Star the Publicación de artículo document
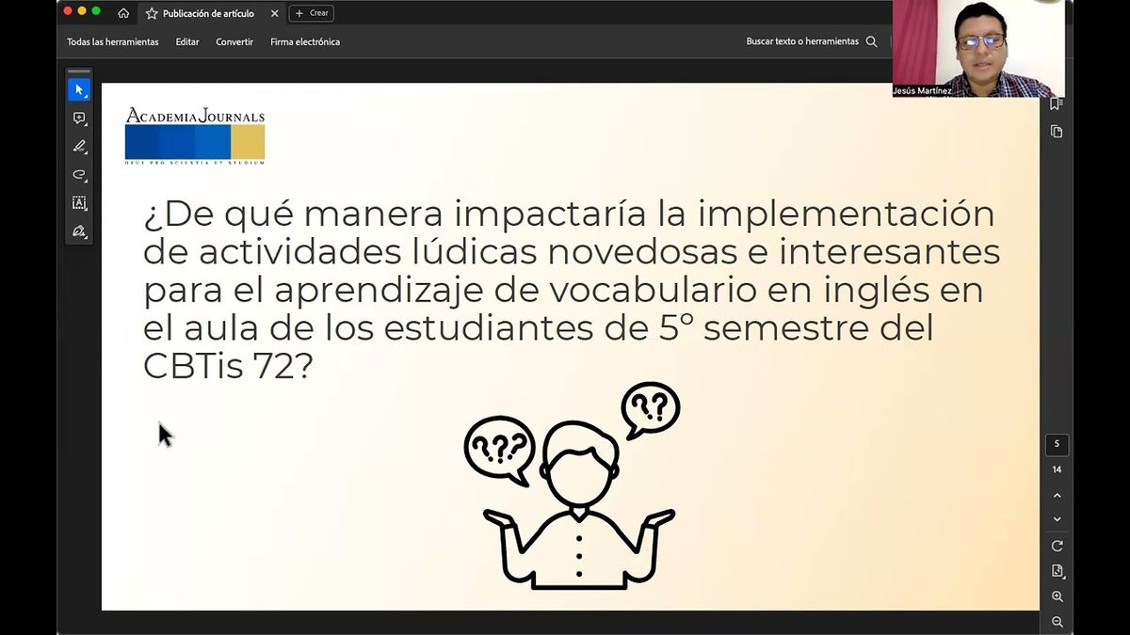 coord(152,13)
